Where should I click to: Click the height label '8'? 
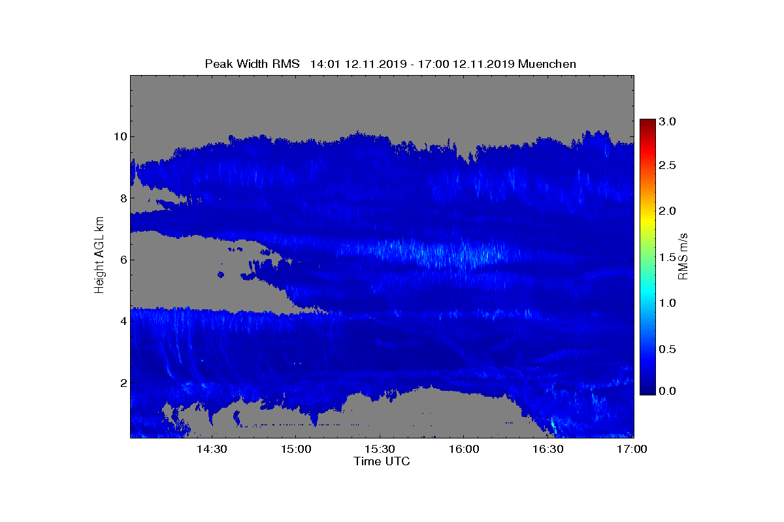[x=123, y=198]
